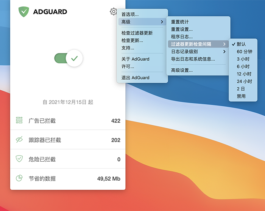The width and height of the screenshot is (265, 211).
Task: Set interval to 3 小时
Action: click(x=243, y=59)
